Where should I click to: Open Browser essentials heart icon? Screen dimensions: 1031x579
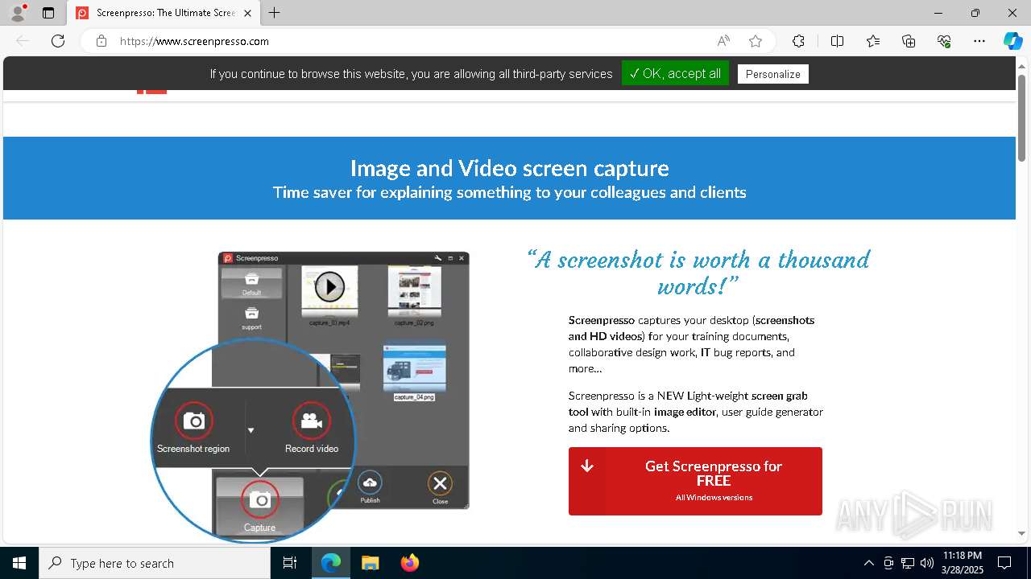click(x=944, y=41)
